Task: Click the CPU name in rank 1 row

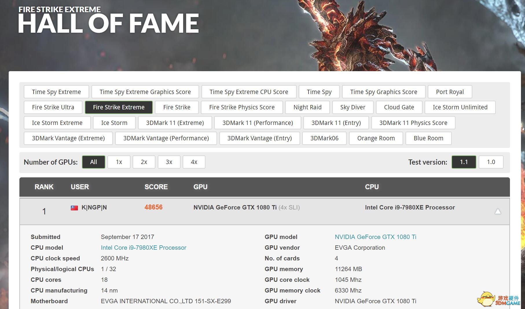Action: click(410, 207)
